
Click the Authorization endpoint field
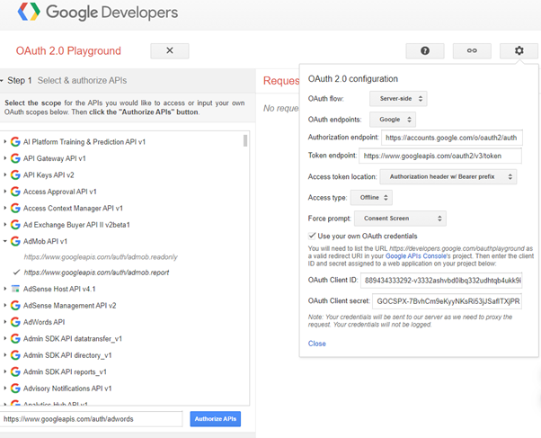452,138
